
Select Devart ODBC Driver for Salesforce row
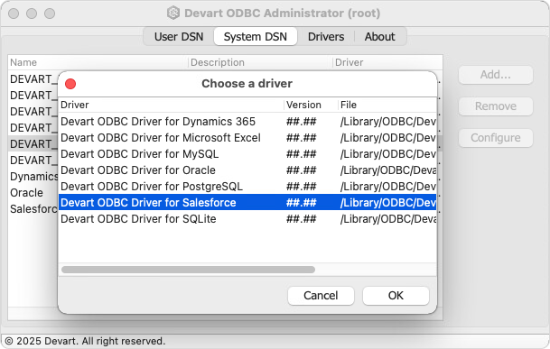pyautogui.click(x=247, y=203)
